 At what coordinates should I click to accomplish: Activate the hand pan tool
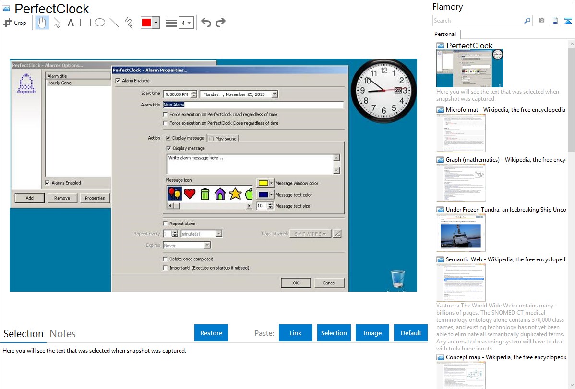[42, 23]
